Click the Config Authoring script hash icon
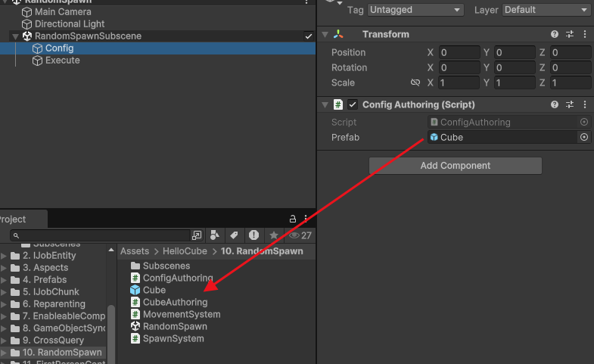594x364 pixels. coord(338,104)
